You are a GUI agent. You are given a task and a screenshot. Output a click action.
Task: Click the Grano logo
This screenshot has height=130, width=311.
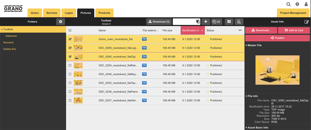[13, 9]
